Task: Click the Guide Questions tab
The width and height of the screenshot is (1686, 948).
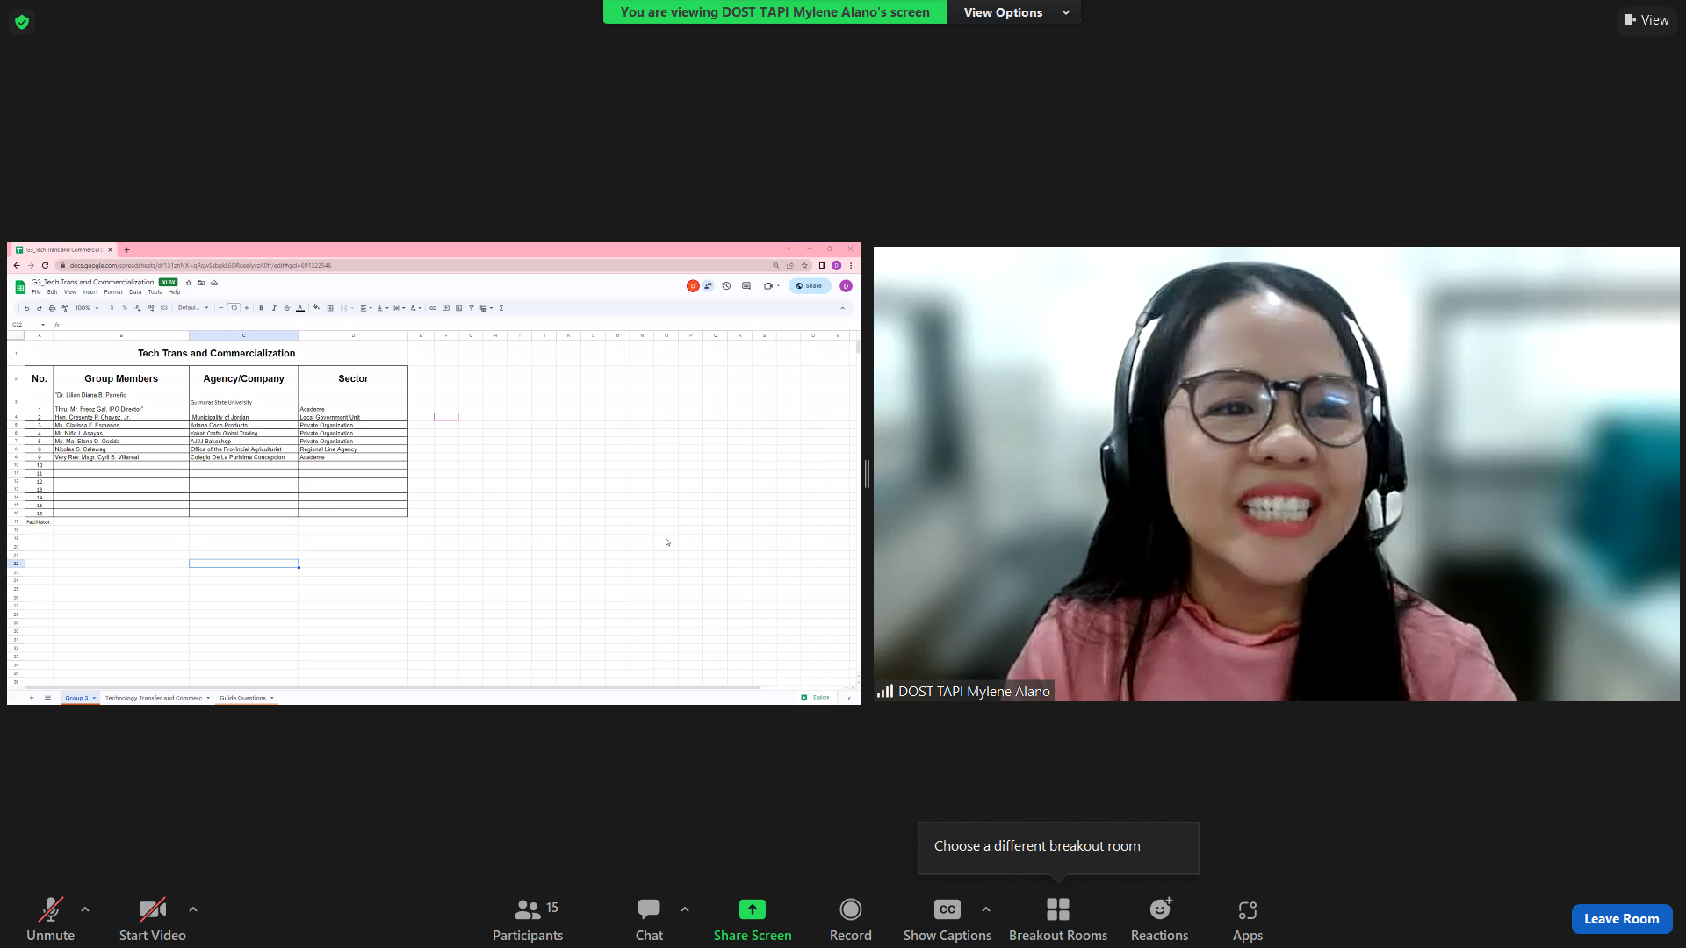Action: click(244, 697)
